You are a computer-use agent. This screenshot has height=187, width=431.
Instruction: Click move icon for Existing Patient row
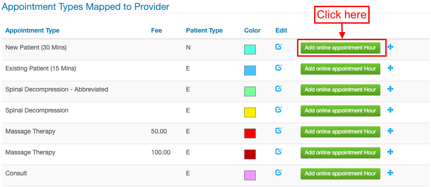(390, 68)
